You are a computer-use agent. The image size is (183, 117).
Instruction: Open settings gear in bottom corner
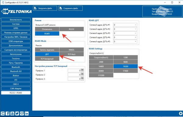[181, 114]
